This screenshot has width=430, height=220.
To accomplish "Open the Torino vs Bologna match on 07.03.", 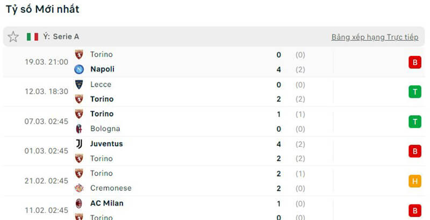I will coord(46,122).
